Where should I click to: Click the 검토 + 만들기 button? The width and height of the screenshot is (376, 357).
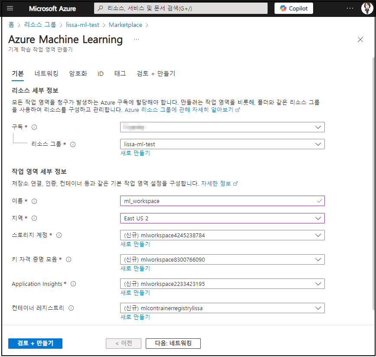point(35,343)
